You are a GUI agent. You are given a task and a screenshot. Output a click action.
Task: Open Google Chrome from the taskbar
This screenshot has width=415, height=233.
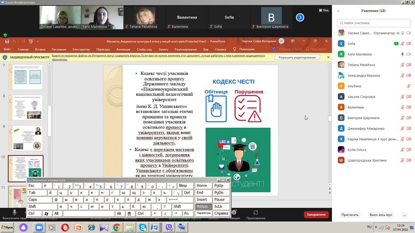(x=117, y=228)
